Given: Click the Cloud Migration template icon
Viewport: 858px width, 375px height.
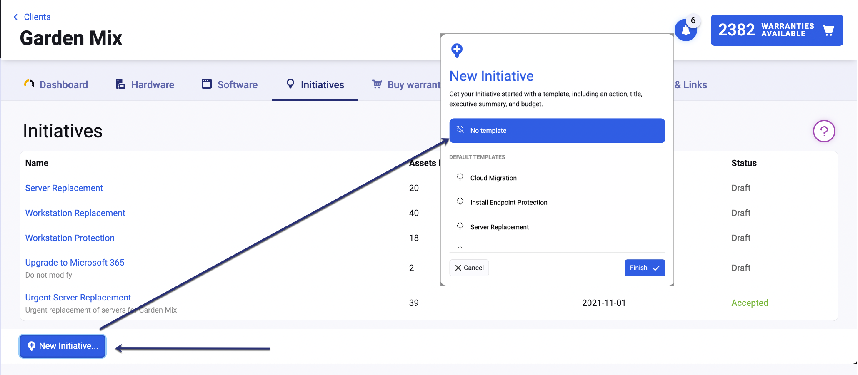Looking at the screenshot, I should coord(460,177).
